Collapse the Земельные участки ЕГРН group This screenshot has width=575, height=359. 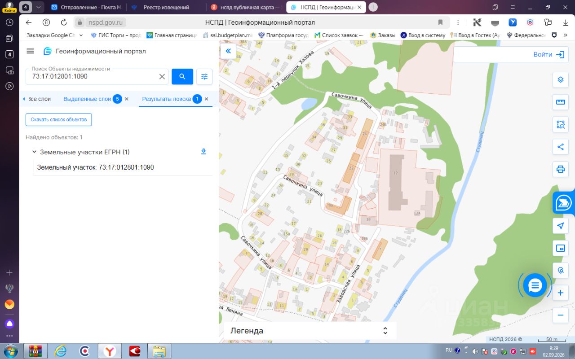34,152
